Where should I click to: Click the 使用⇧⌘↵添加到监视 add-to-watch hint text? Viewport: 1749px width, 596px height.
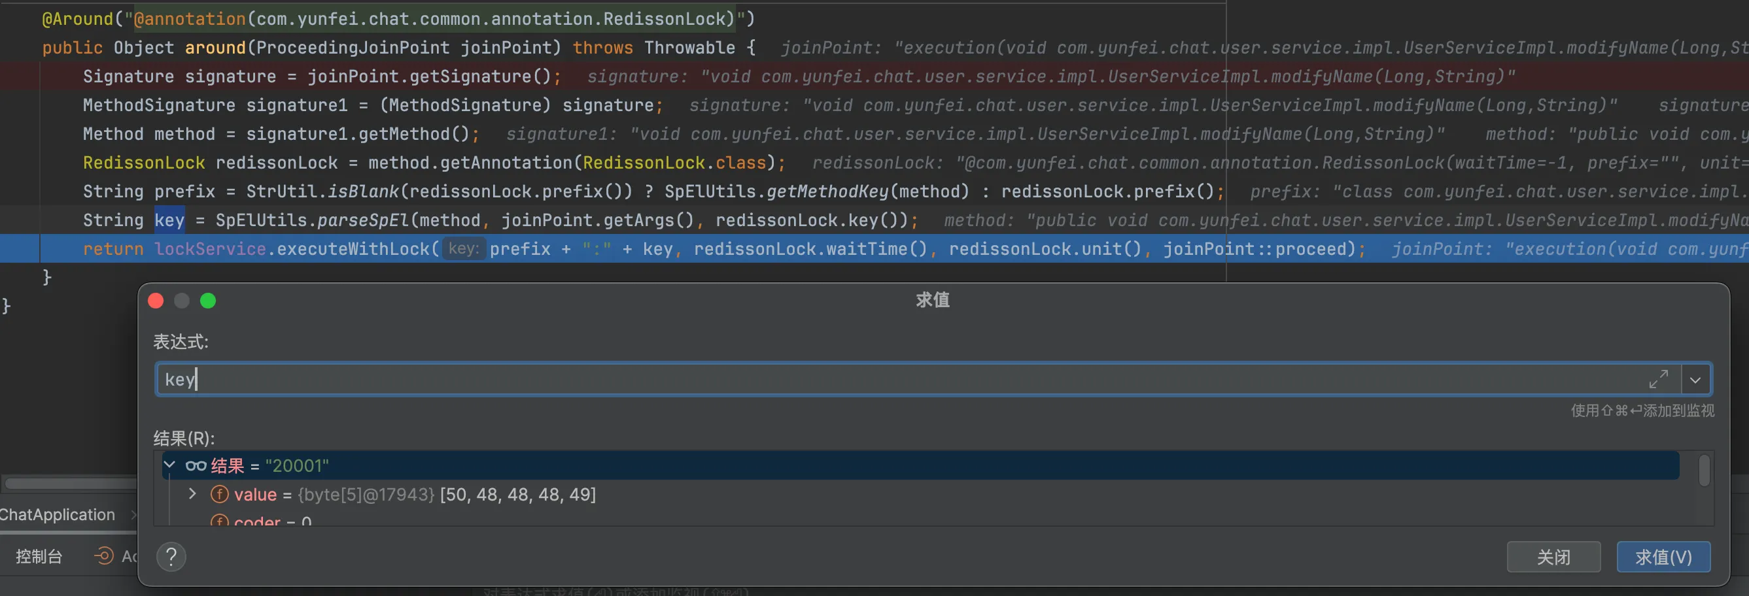(x=1642, y=410)
